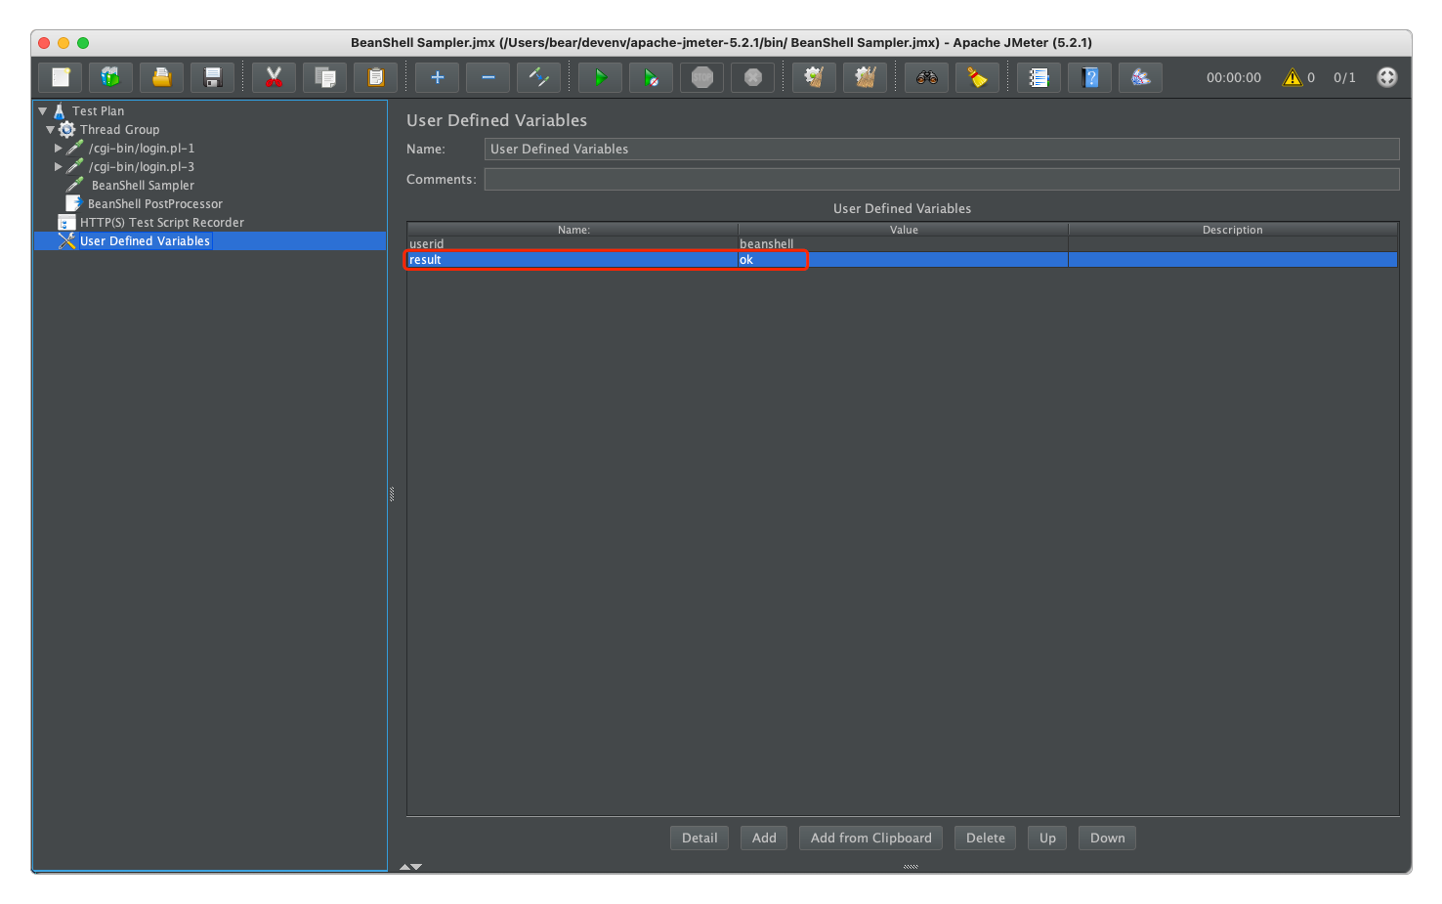Collapse the Test Plan tree node
The image size is (1442, 904).
point(43,111)
